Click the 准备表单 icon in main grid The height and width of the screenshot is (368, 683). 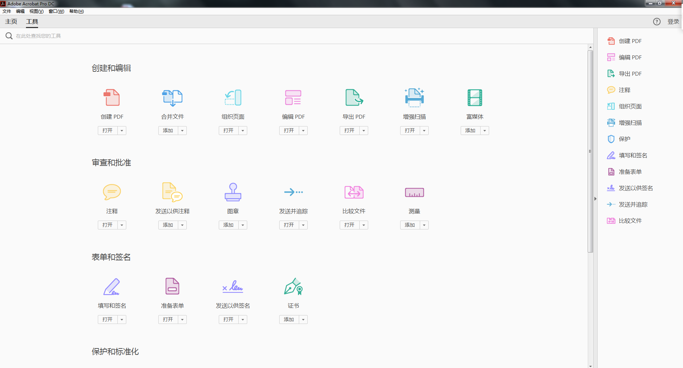pos(173,286)
